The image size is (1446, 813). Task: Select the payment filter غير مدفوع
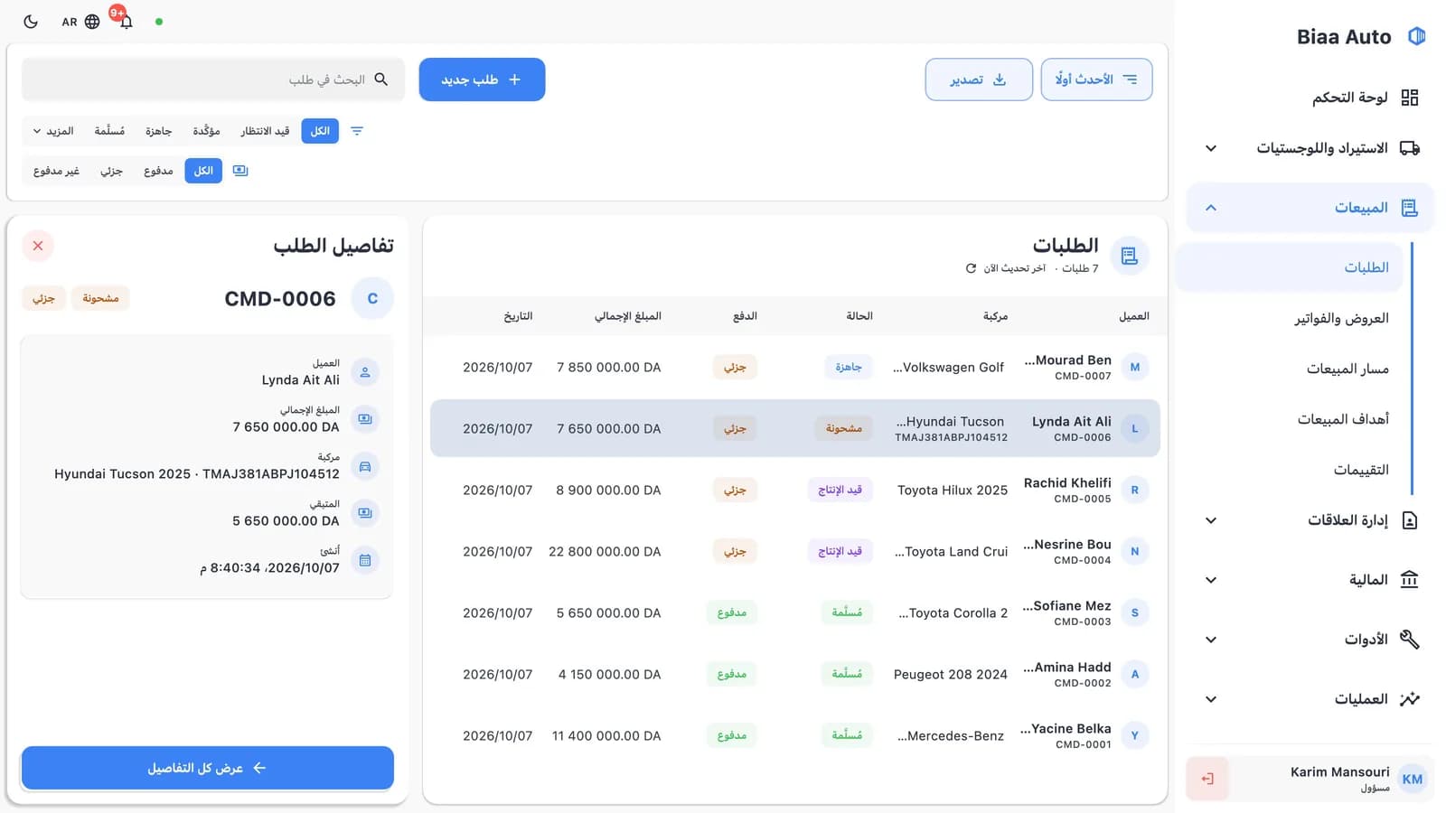[56, 171]
